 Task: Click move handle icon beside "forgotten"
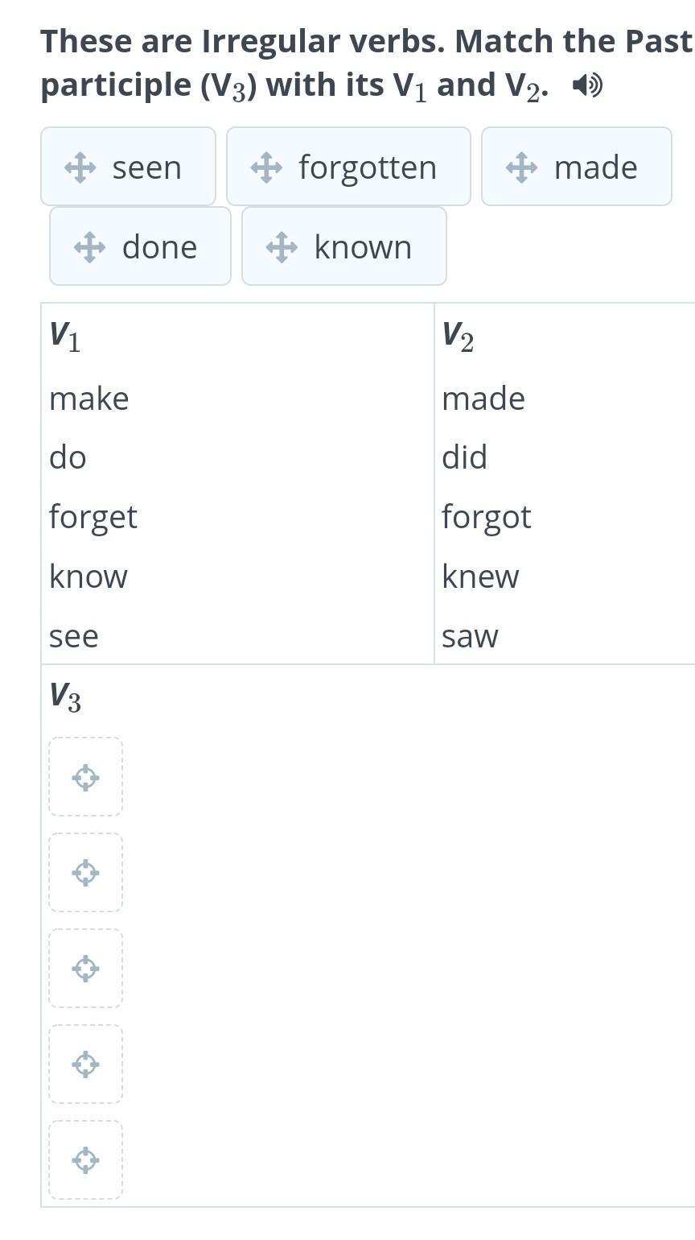click(x=266, y=167)
